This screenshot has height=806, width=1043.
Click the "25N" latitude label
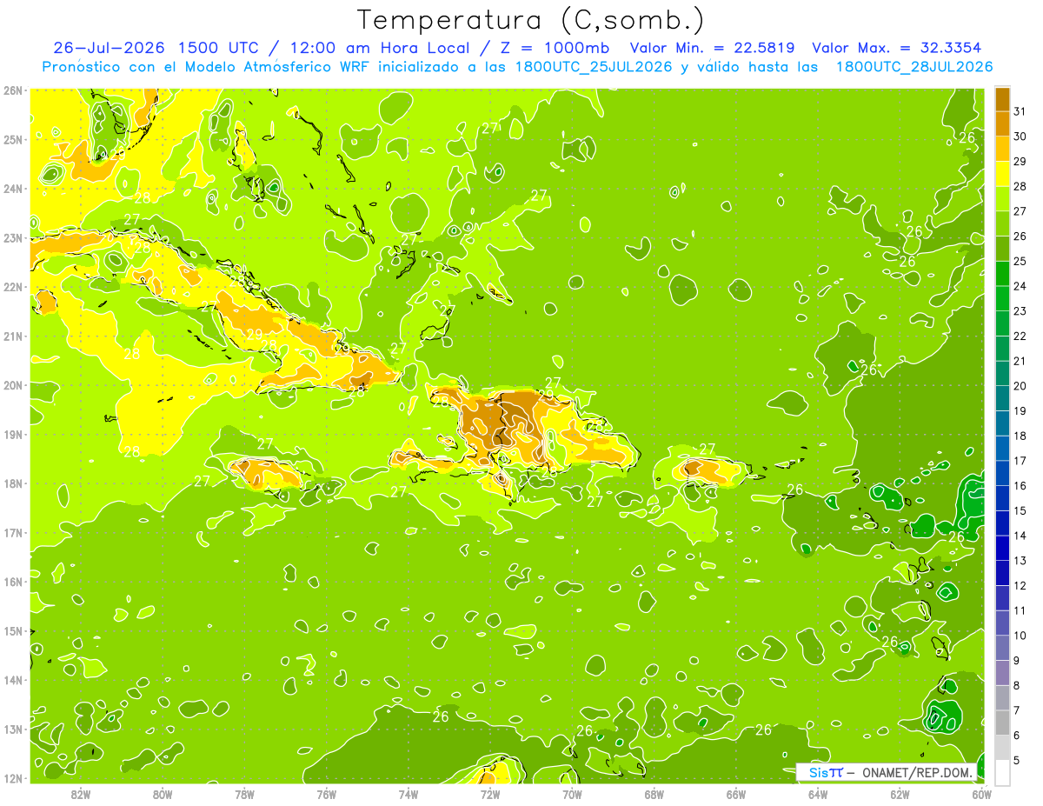pyautogui.click(x=13, y=139)
